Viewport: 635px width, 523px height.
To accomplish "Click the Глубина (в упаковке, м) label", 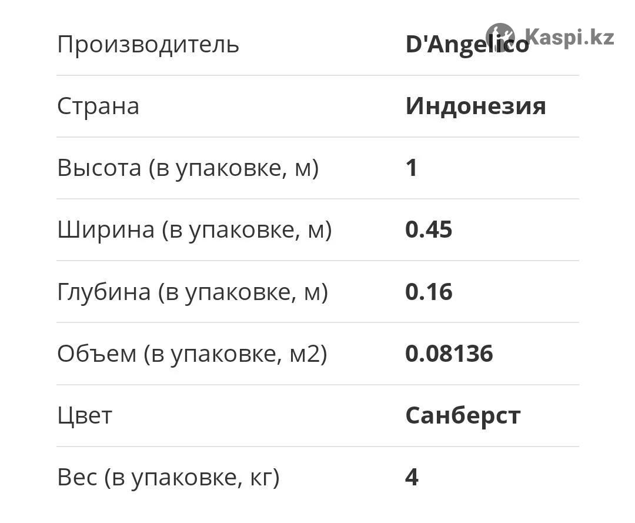I will click(x=192, y=292).
